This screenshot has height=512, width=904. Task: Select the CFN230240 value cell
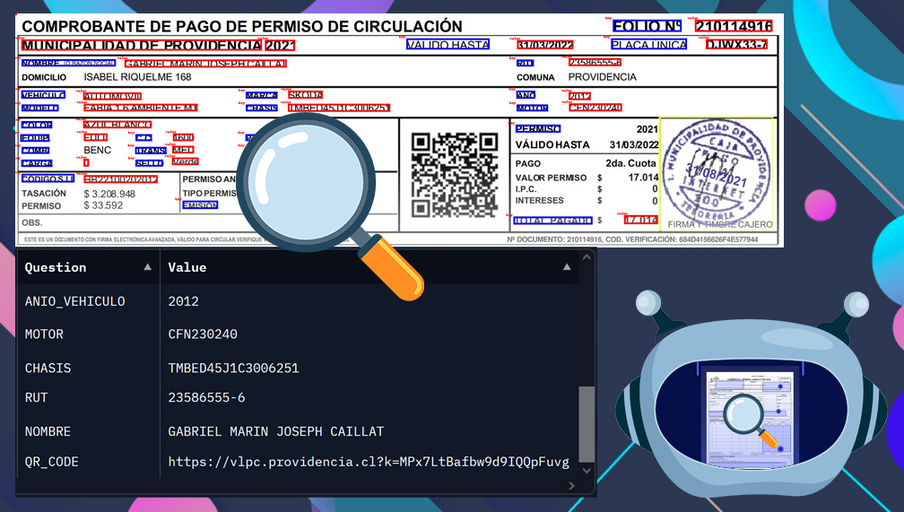pos(203,334)
